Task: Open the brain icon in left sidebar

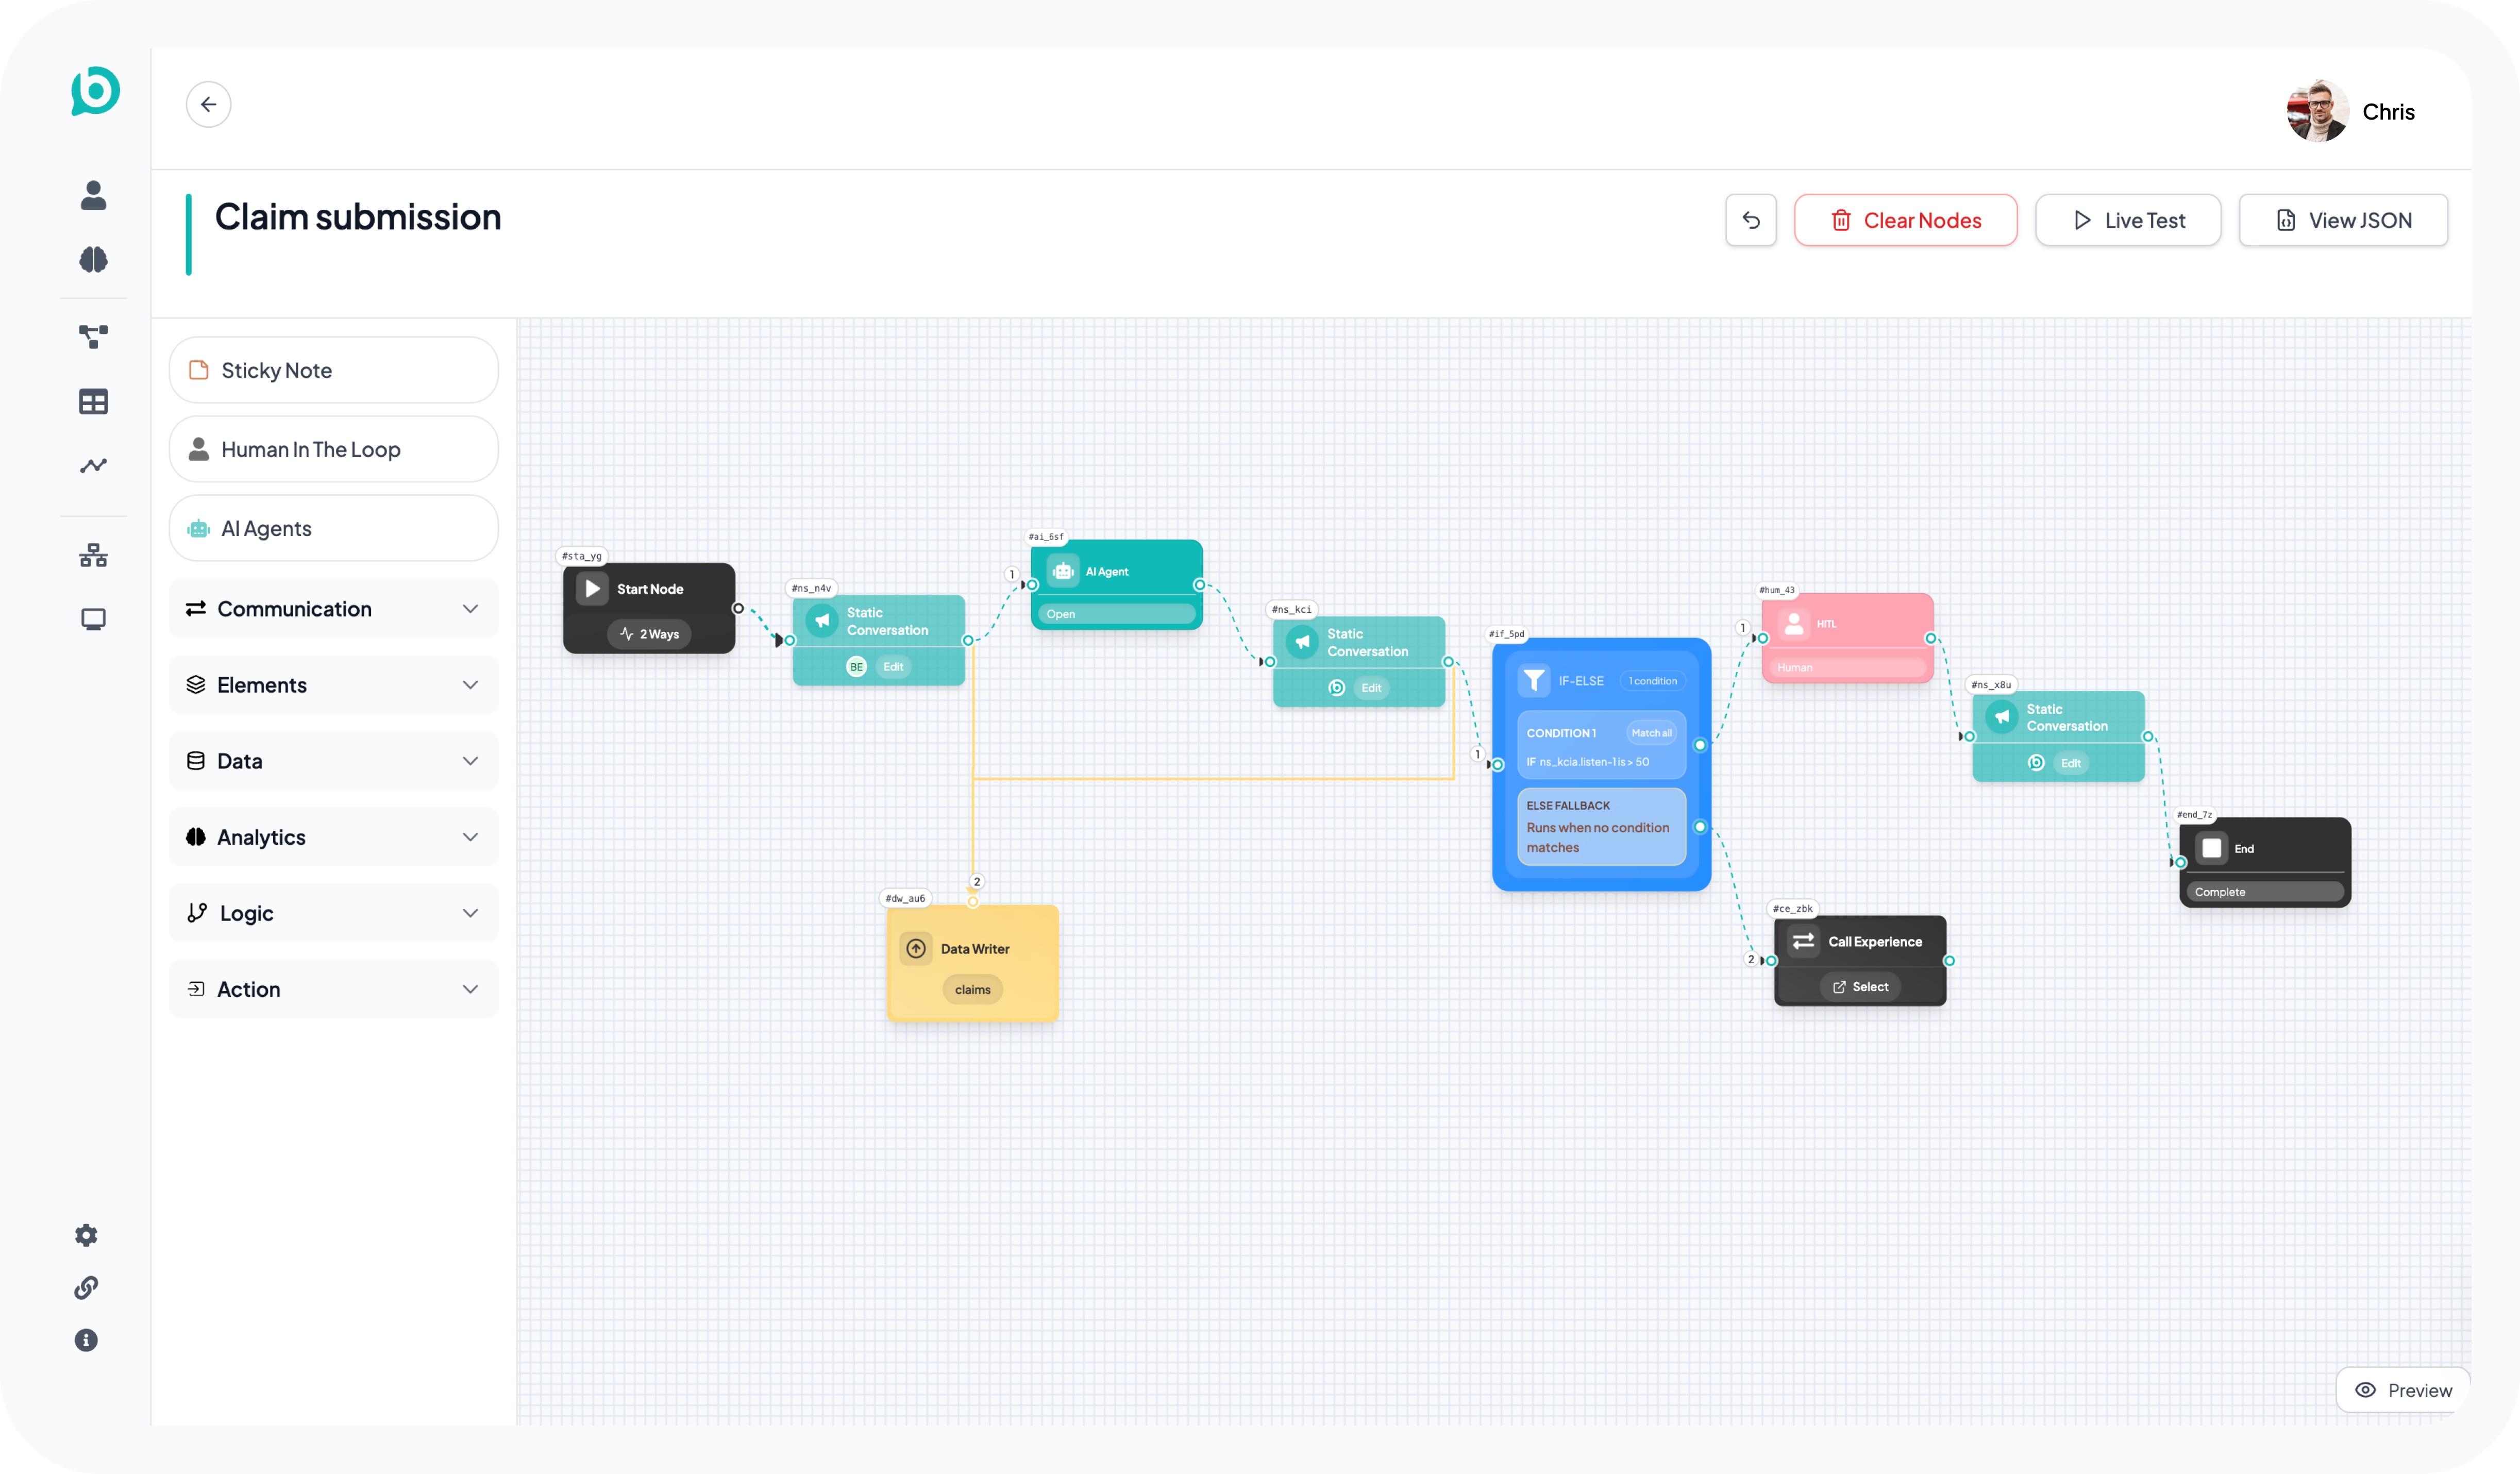Action: [x=93, y=260]
